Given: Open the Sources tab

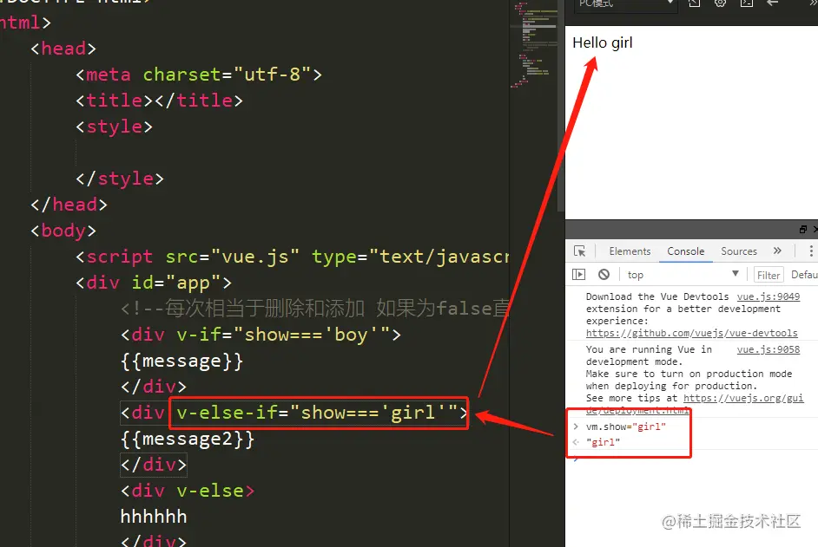Looking at the screenshot, I should click(x=739, y=251).
